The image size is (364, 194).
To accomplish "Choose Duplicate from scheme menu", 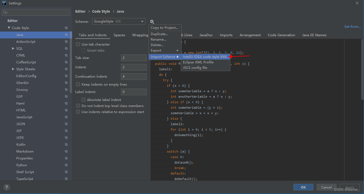I will (165, 34).
